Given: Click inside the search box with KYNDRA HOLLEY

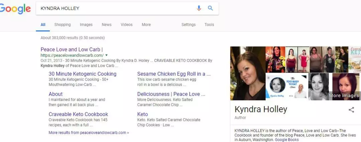Looking at the screenshot, I should [x=115, y=9].
